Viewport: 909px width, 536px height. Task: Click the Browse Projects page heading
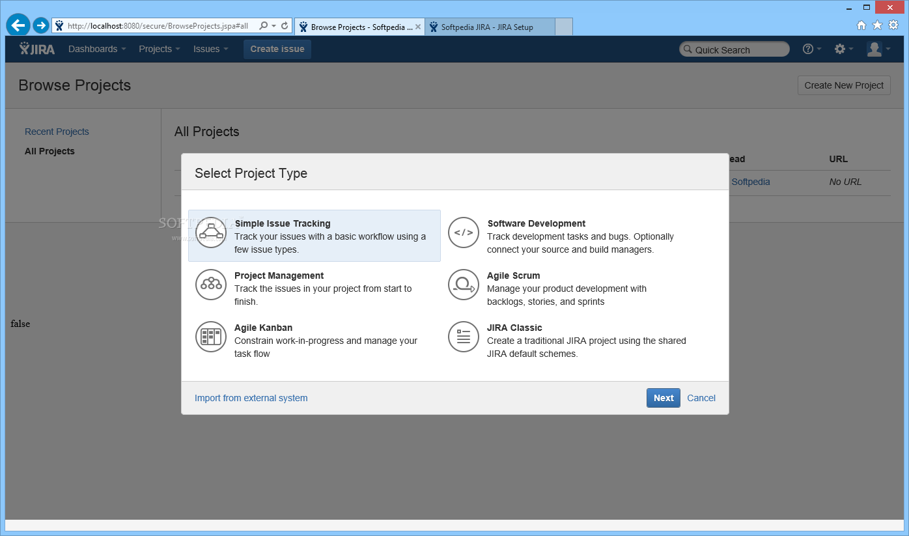(75, 85)
